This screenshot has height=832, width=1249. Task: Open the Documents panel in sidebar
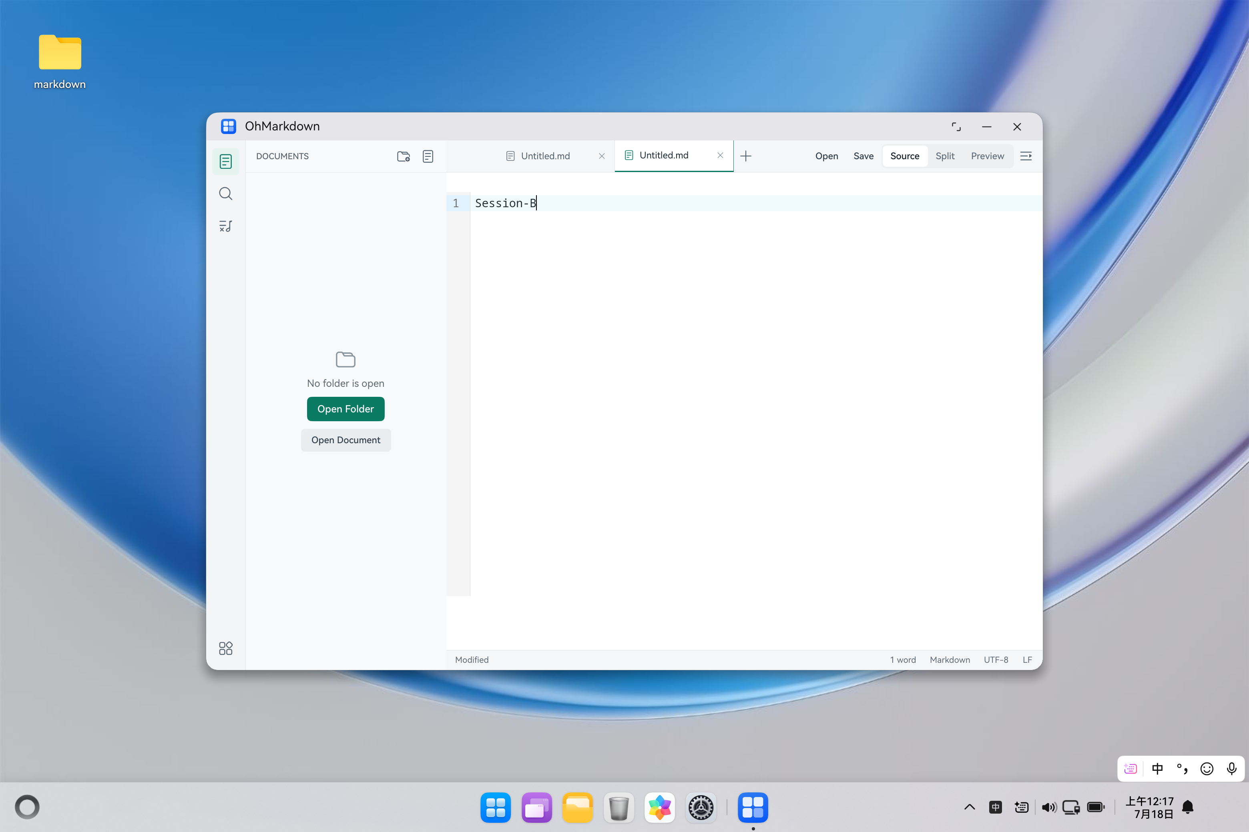(x=226, y=161)
